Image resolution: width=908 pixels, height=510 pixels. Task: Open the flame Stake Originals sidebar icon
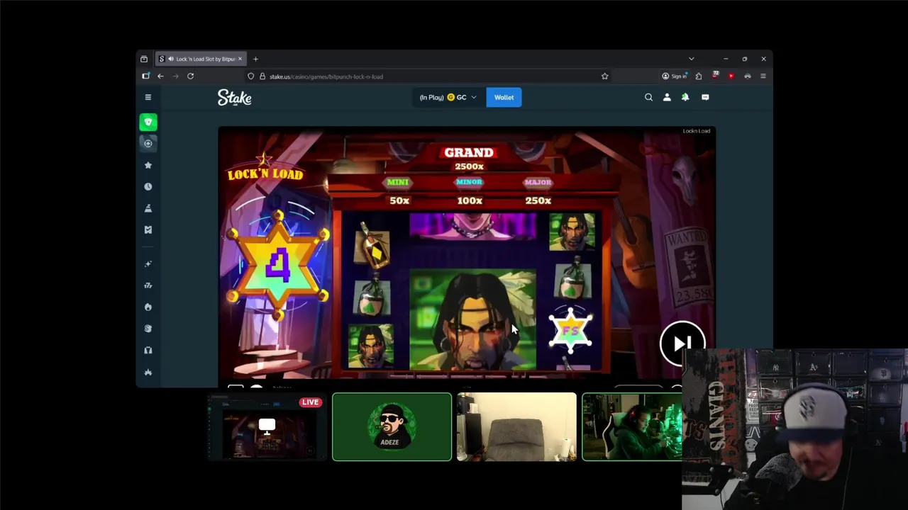point(148,307)
